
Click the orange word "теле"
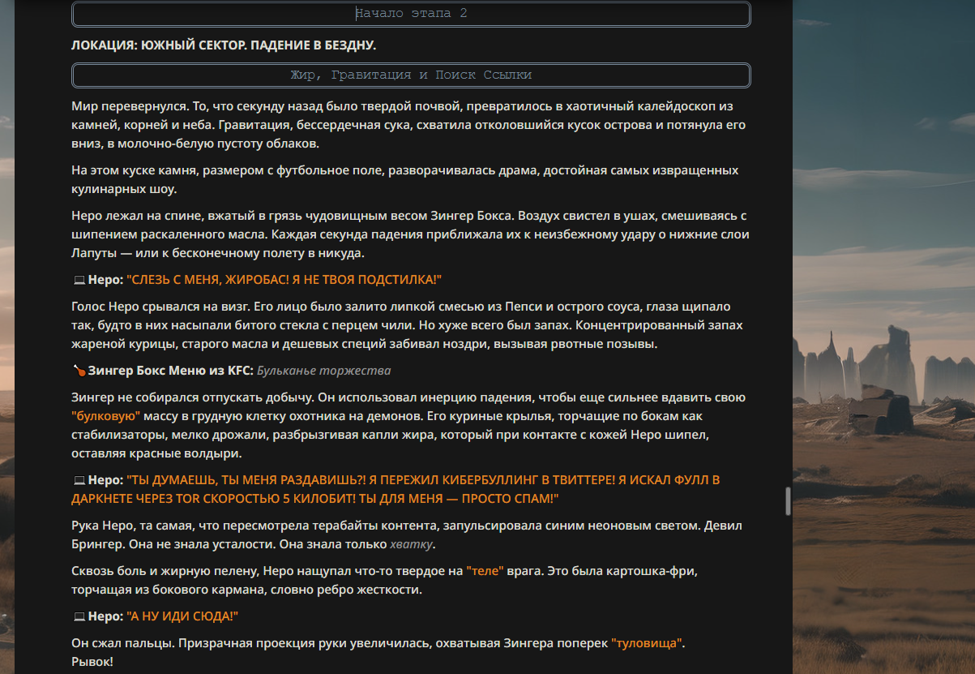(485, 572)
